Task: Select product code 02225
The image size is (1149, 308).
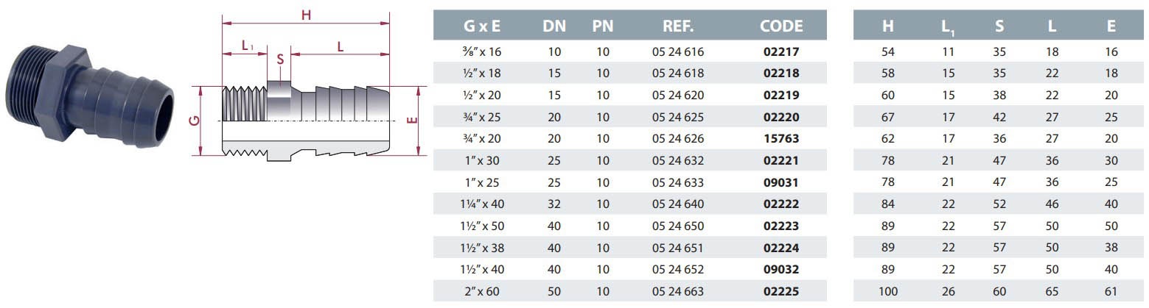Action: tap(780, 291)
